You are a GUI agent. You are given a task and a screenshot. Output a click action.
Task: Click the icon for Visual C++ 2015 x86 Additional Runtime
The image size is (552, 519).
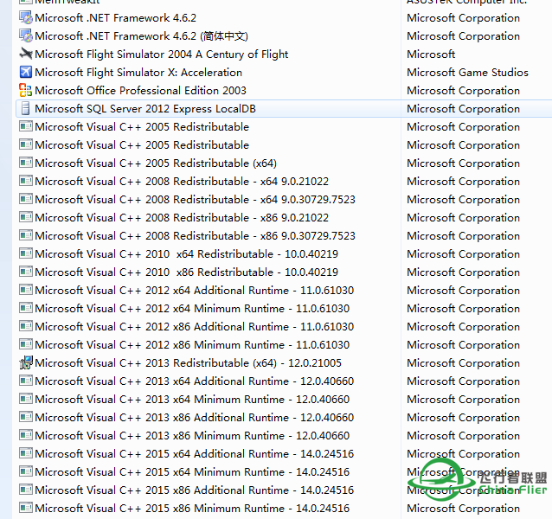26,490
